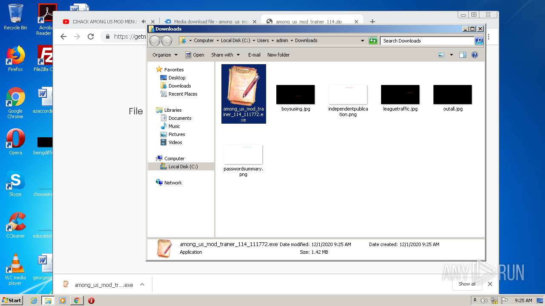Click Users in the address breadcrumb
The width and height of the screenshot is (545, 306).
(x=263, y=40)
